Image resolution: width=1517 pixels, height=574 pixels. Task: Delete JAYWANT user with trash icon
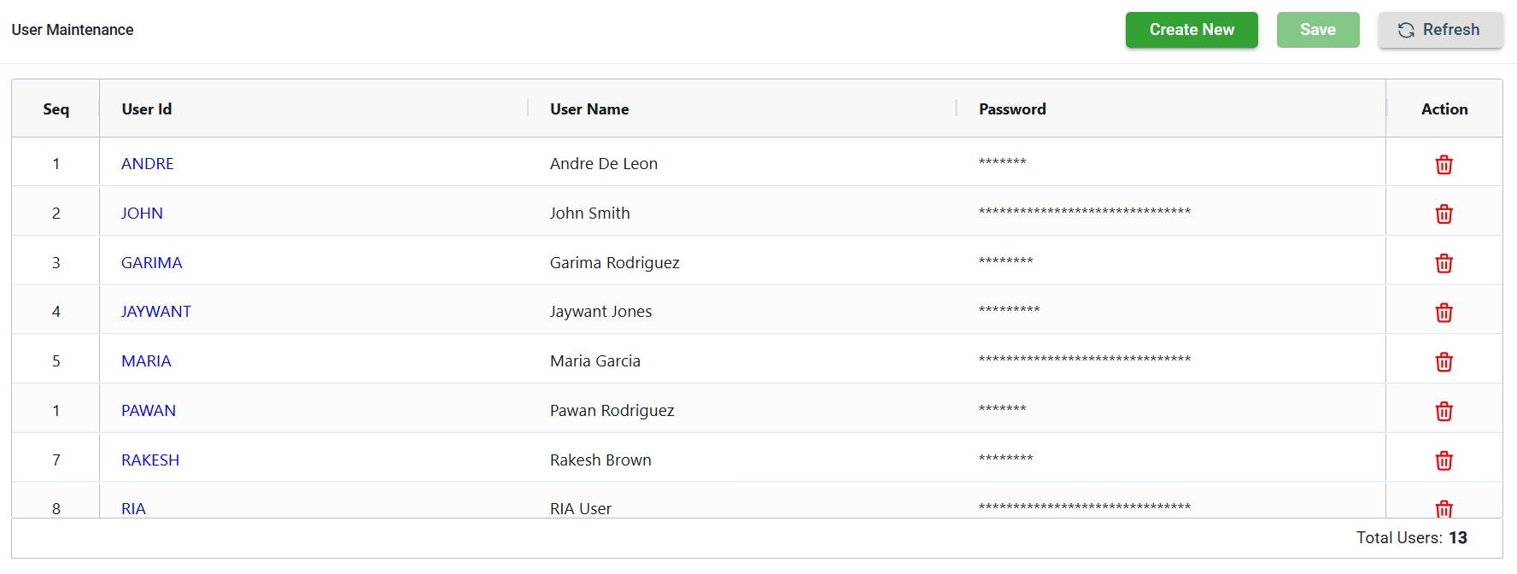(x=1444, y=313)
